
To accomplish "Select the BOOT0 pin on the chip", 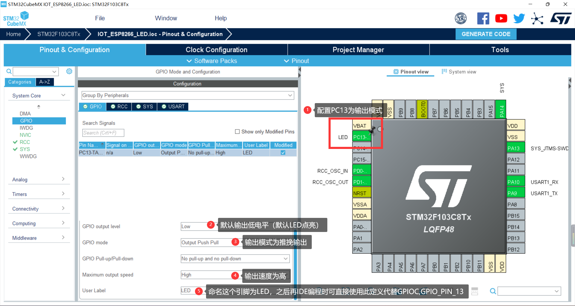I will coord(422,109).
